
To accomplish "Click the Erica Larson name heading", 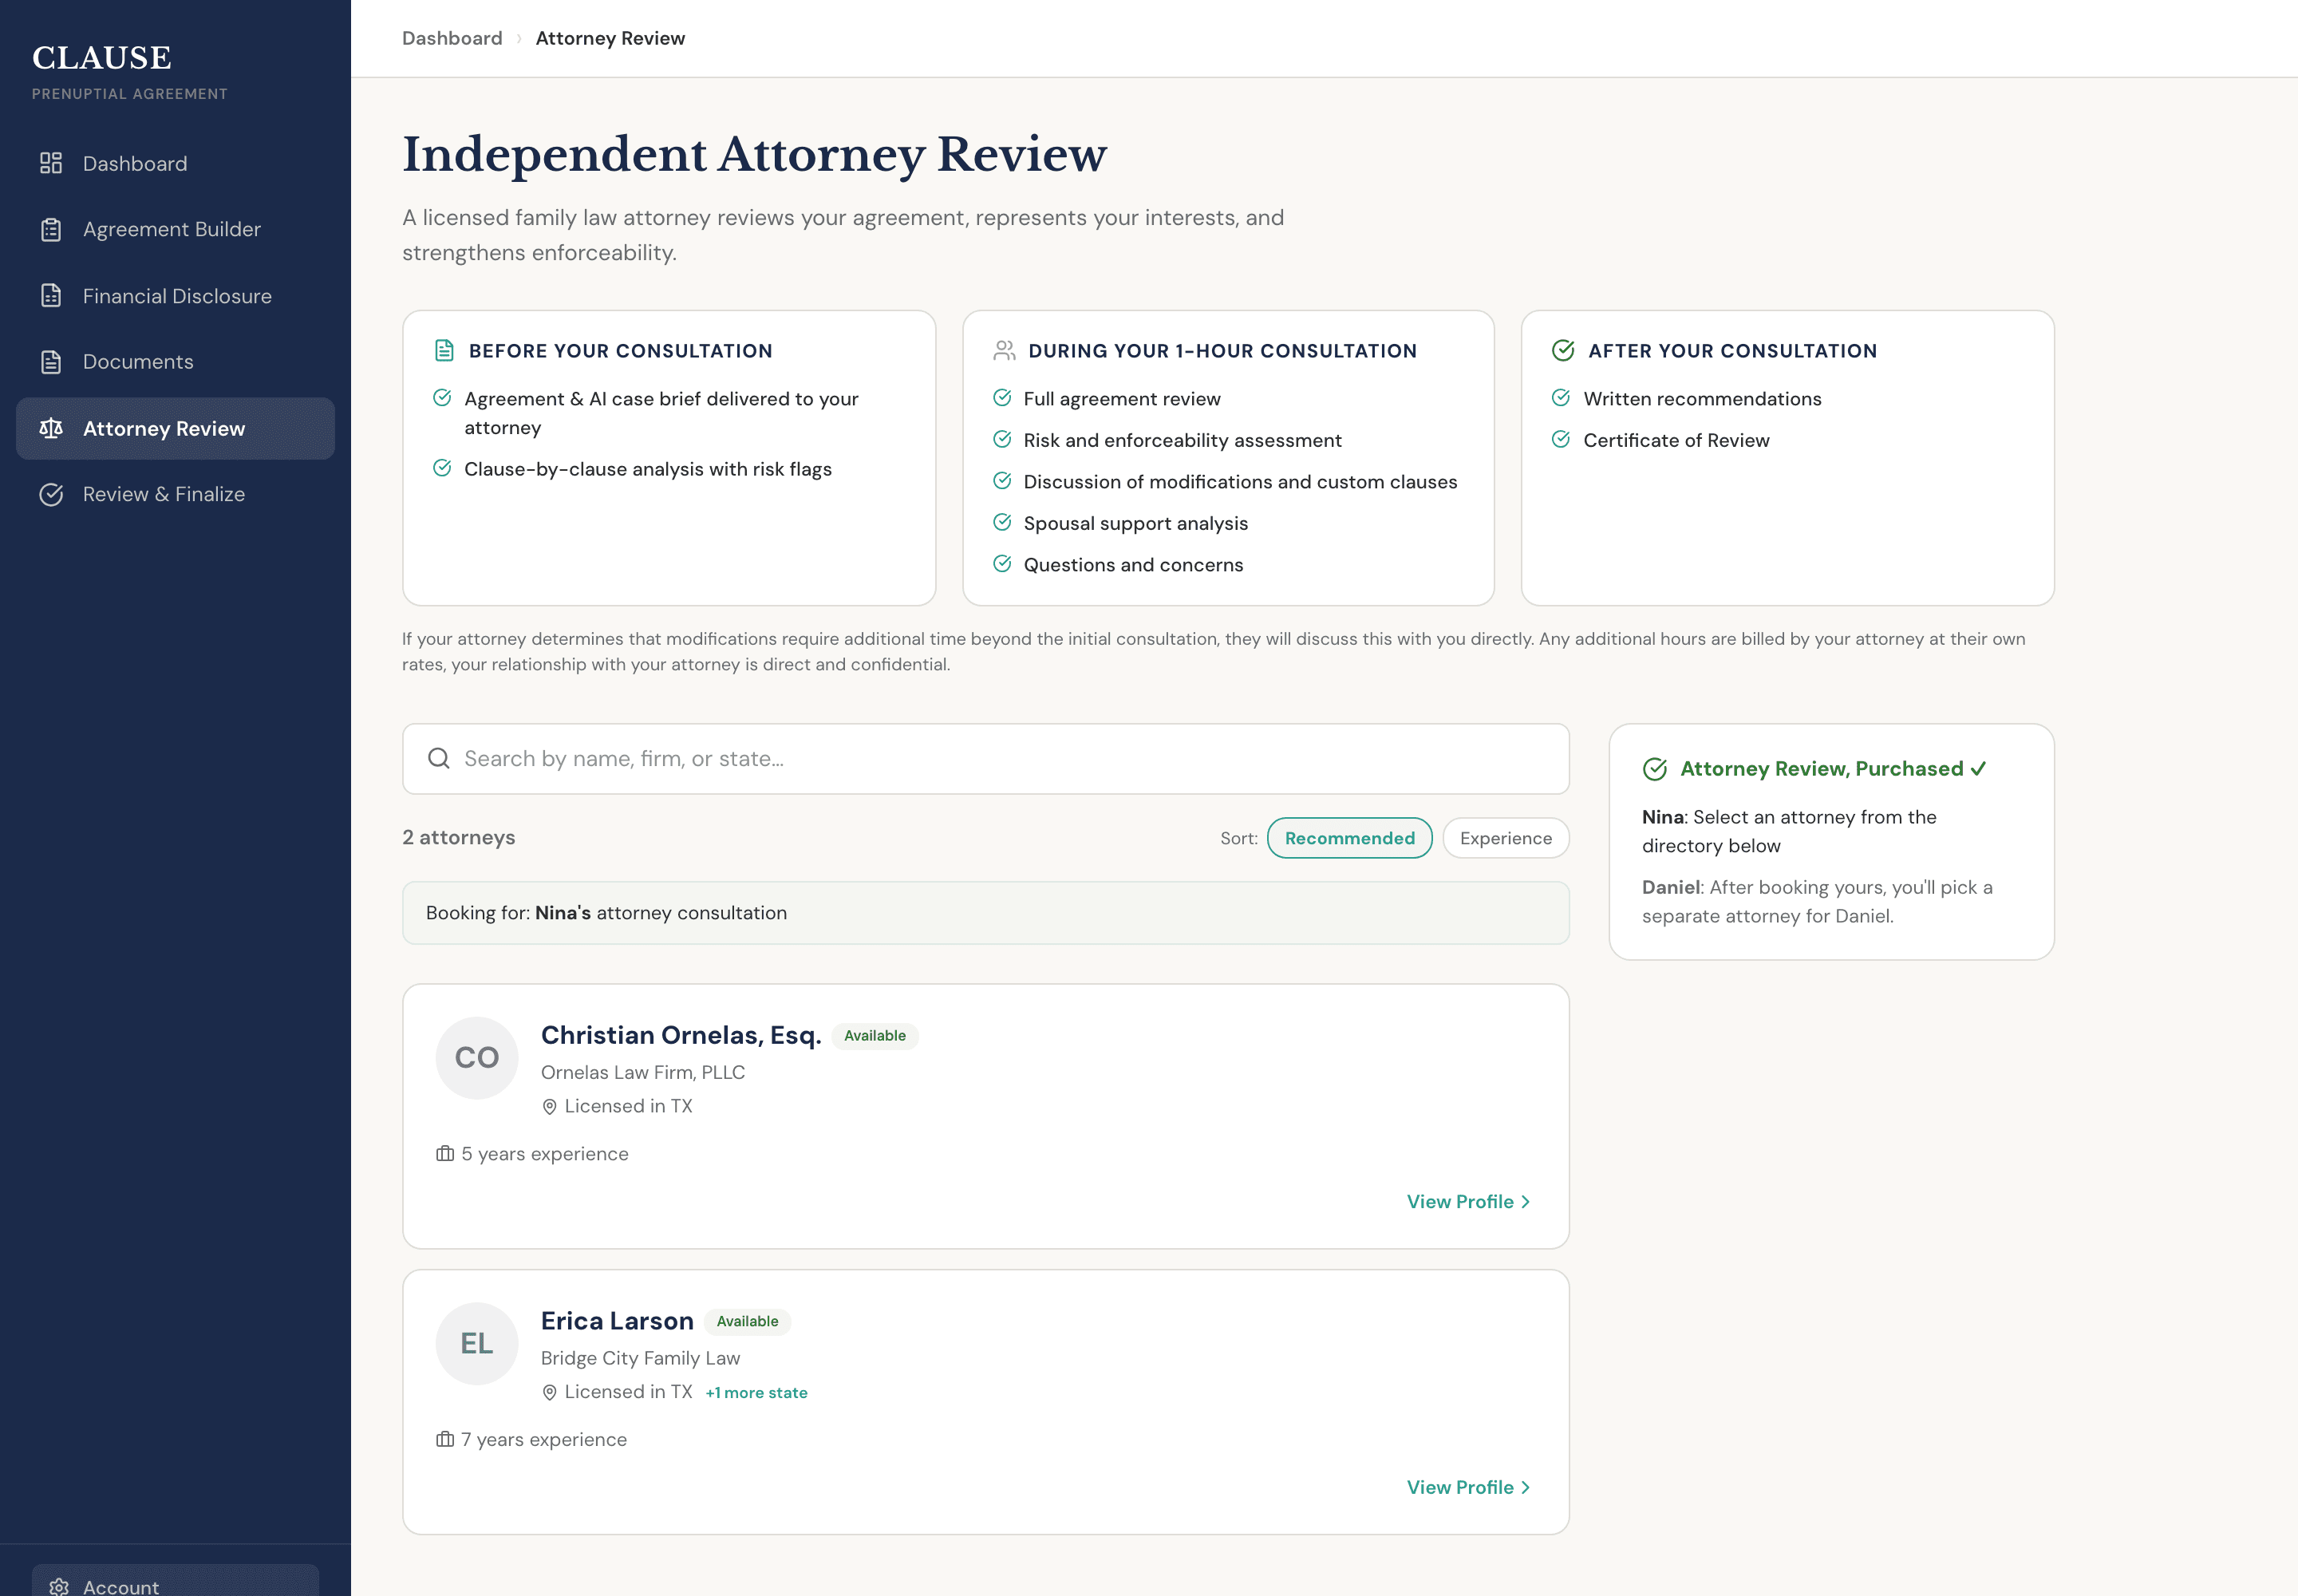I will tap(617, 1321).
